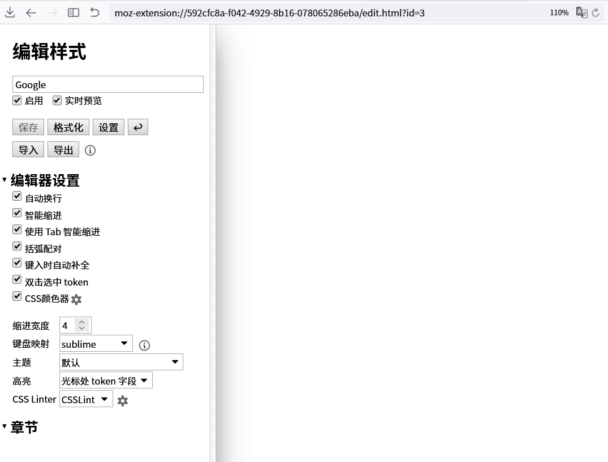Click the translate page icon in the address bar
Image resolution: width=608 pixels, height=462 pixels.
pyautogui.click(x=581, y=13)
